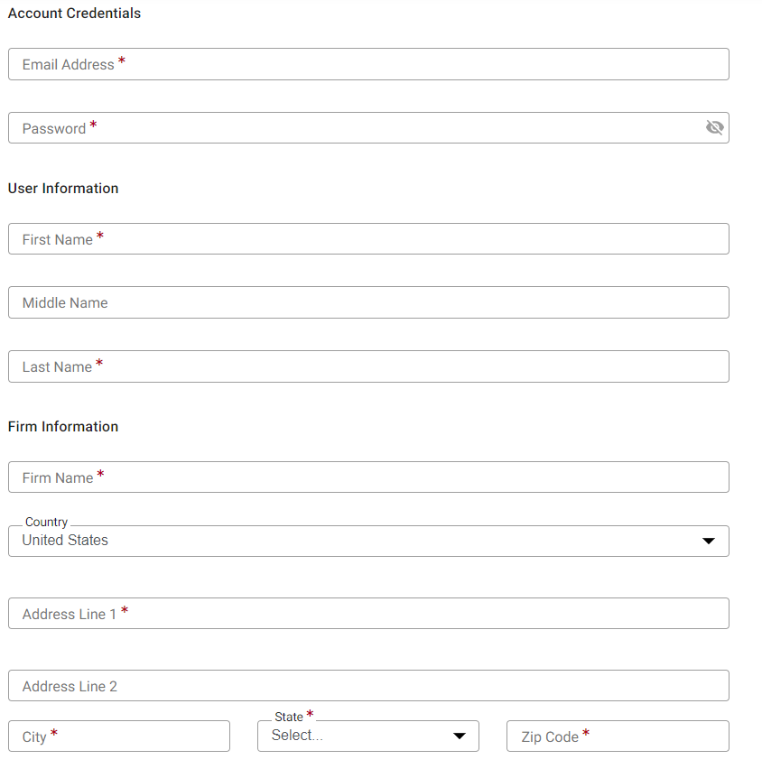Click the Middle Name field
Screen dimensions: 762x778
tap(368, 302)
